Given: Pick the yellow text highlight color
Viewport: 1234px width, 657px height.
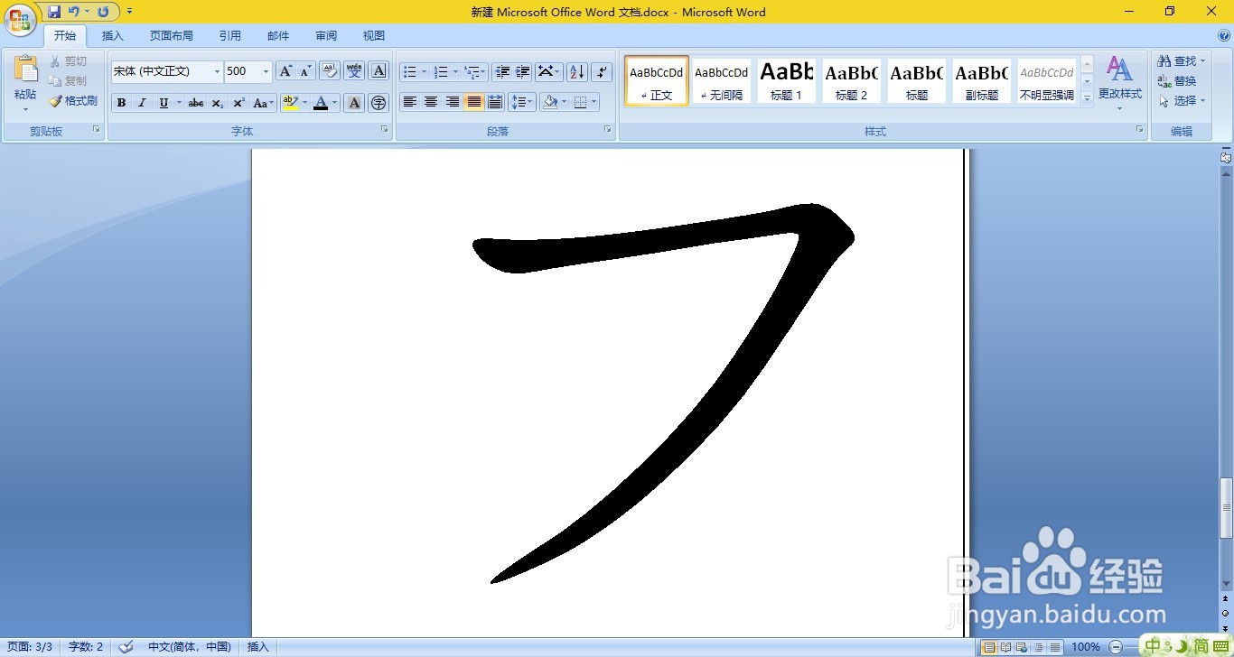Looking at the screenshot, I should point(290,103).
